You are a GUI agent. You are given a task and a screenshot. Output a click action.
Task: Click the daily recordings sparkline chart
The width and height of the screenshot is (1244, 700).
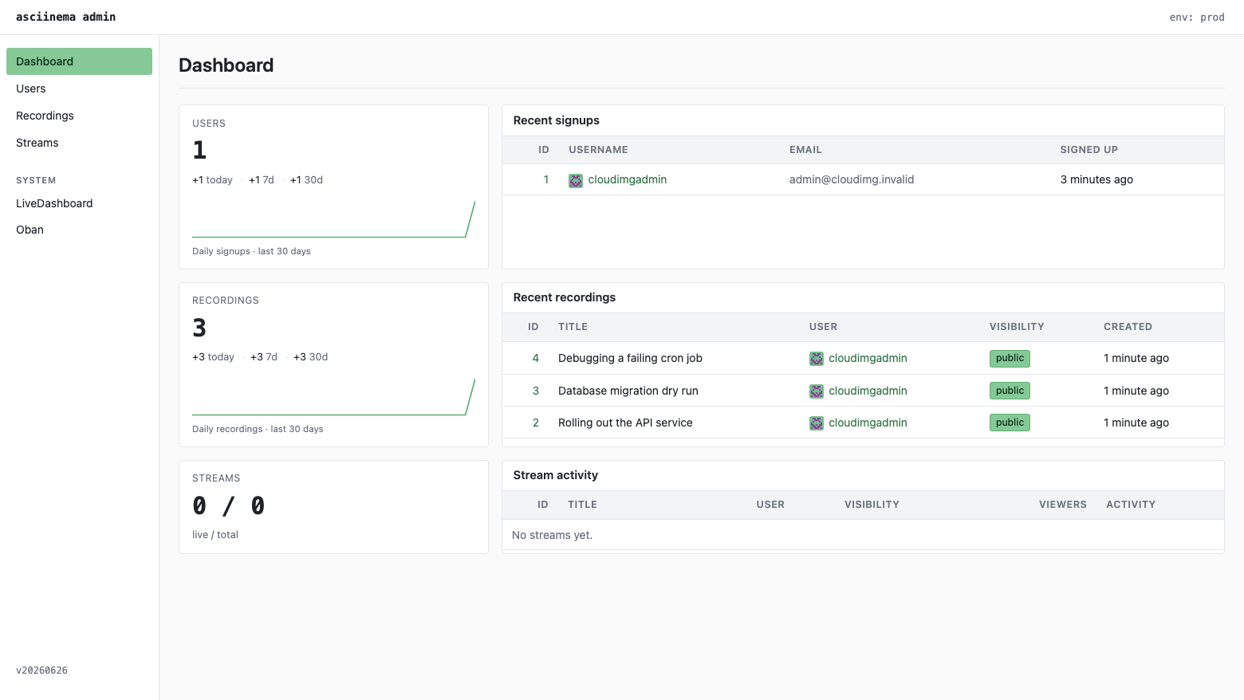click(333, 397)
